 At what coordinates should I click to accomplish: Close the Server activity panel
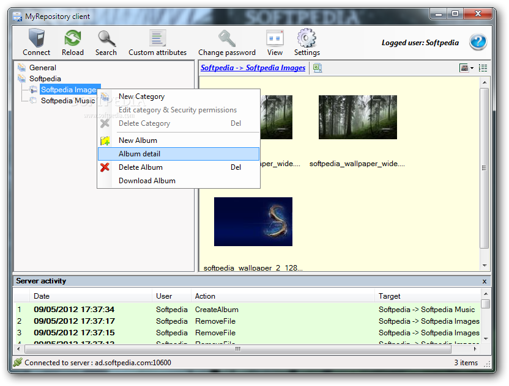(485, 282)
